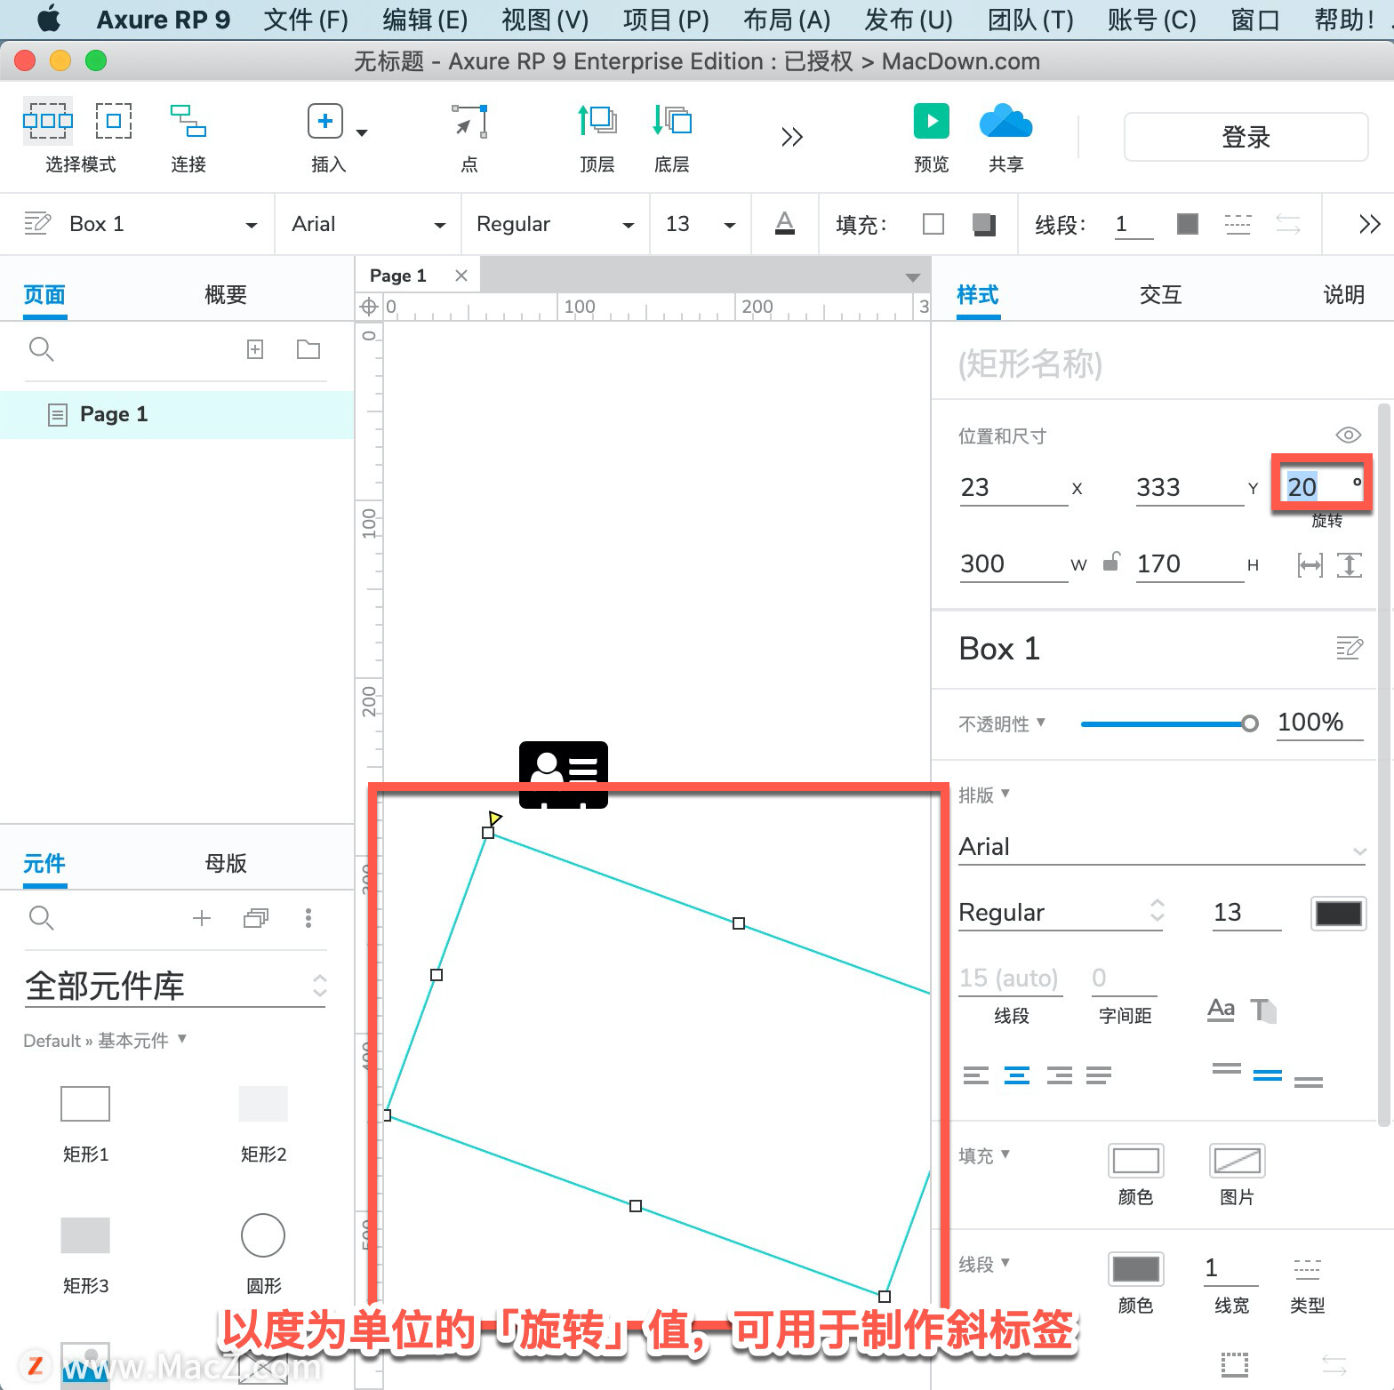Click the Y position field 333

pyautogui.click(x=1190, y=487)
